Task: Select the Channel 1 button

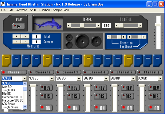Action: [x=14, y=72]
